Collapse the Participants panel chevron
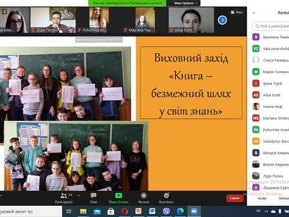This screenshot has height=217, width=289. (x=254, y=13)
